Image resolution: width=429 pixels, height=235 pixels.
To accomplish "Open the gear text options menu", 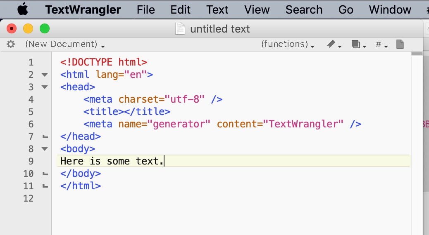I will pos(11,44).
